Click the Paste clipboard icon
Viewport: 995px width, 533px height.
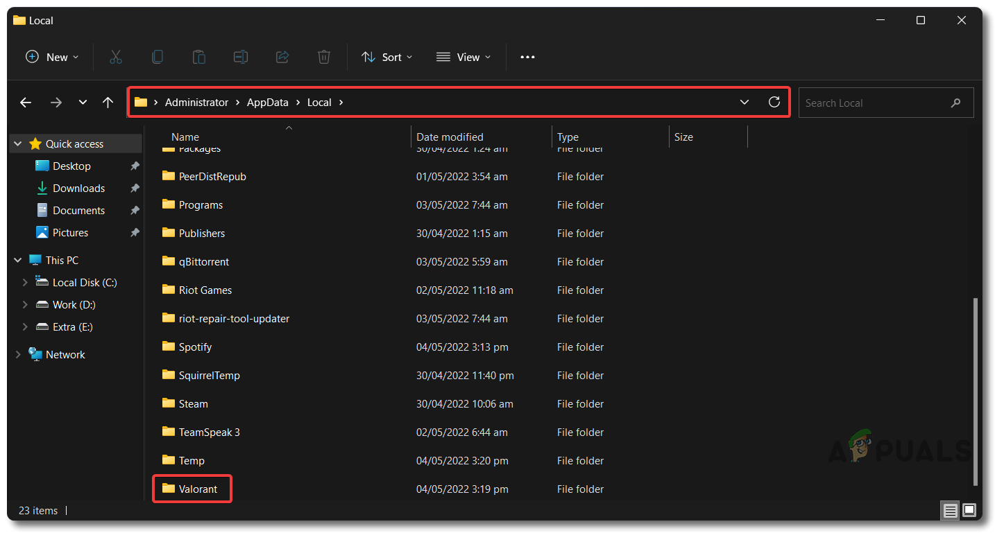point(199,57)
